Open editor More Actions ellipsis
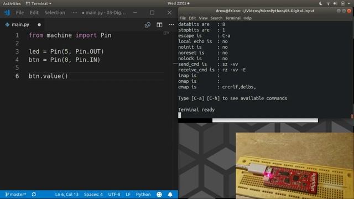 pos(171,24)
